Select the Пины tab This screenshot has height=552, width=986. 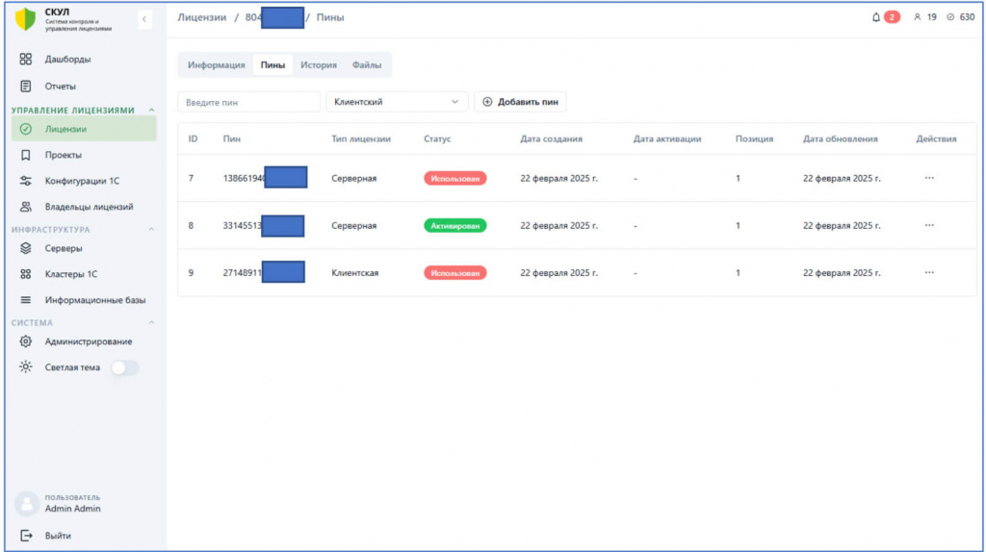[x=272, y=65]
